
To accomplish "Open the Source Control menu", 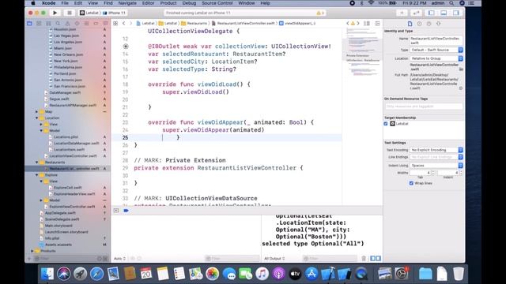I will coord(217,3).
